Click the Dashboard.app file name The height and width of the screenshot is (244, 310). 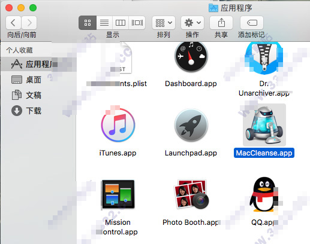(x=191, y=84)
